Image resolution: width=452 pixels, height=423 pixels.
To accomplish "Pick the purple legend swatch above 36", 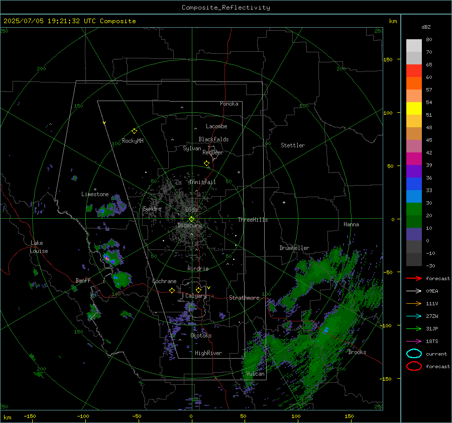I will (x=414, y=171).
